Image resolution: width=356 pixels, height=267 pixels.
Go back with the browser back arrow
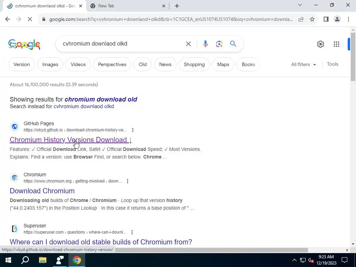pyautogui.click(x=8, y=19)
